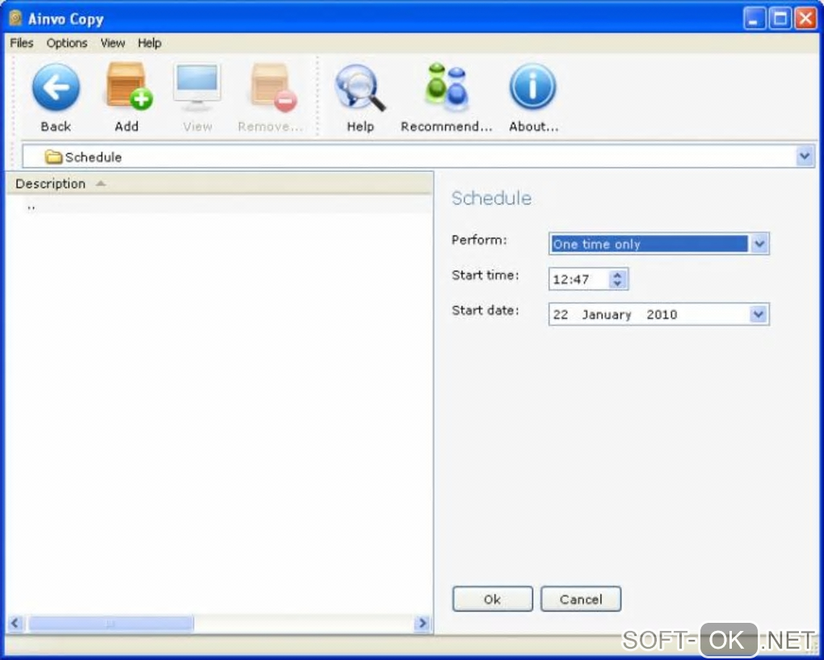
Task: Select the month 'January' in Start date
Action: tap(607, 315)
